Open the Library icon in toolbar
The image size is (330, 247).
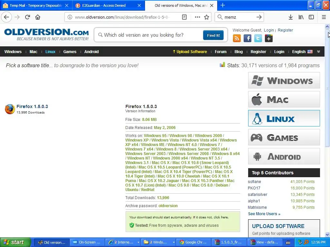pos(301,17)
